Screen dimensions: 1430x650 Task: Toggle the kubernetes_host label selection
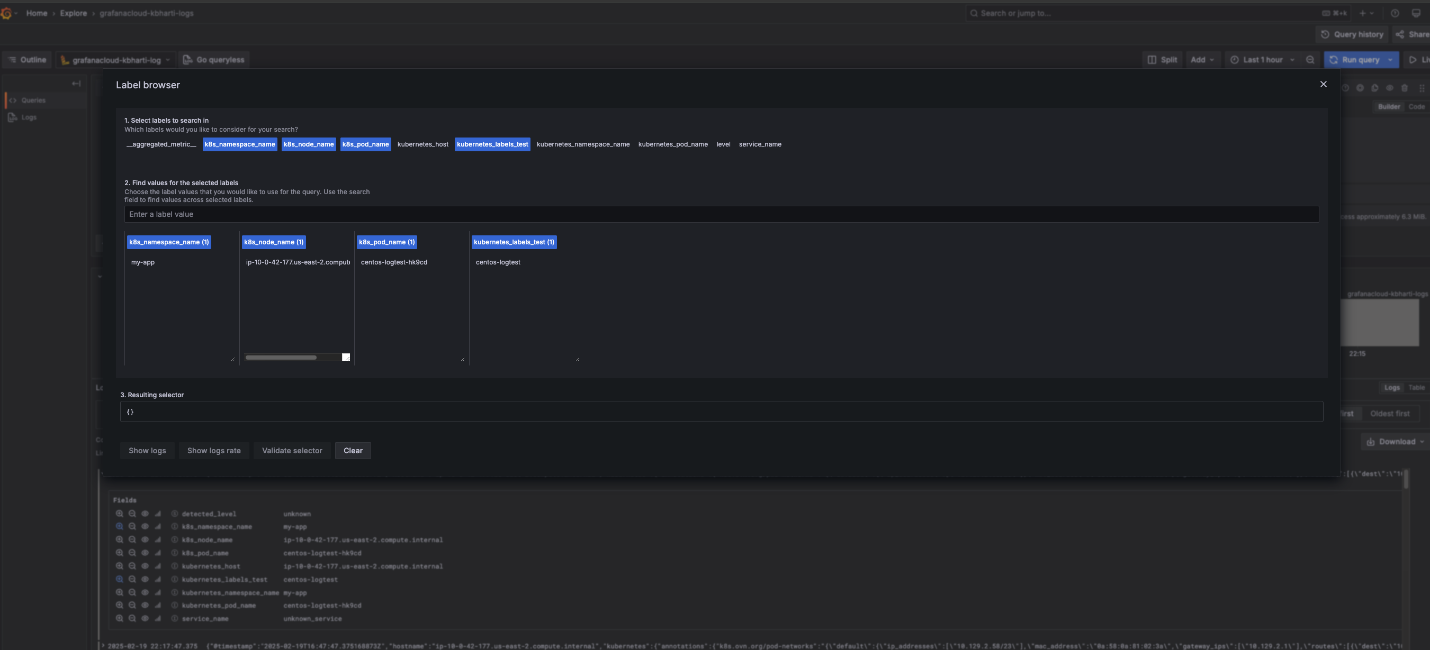(x=422, y=144)
